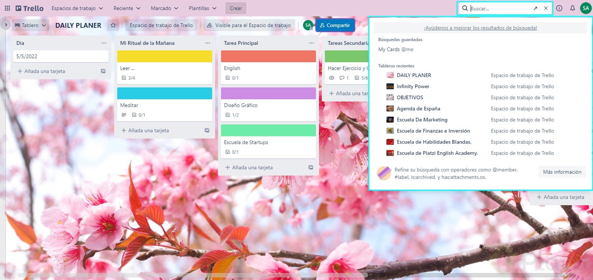593x280 pixels.
Task: Open Escuela De Marketing in recent boards
Action: (422, 120)
